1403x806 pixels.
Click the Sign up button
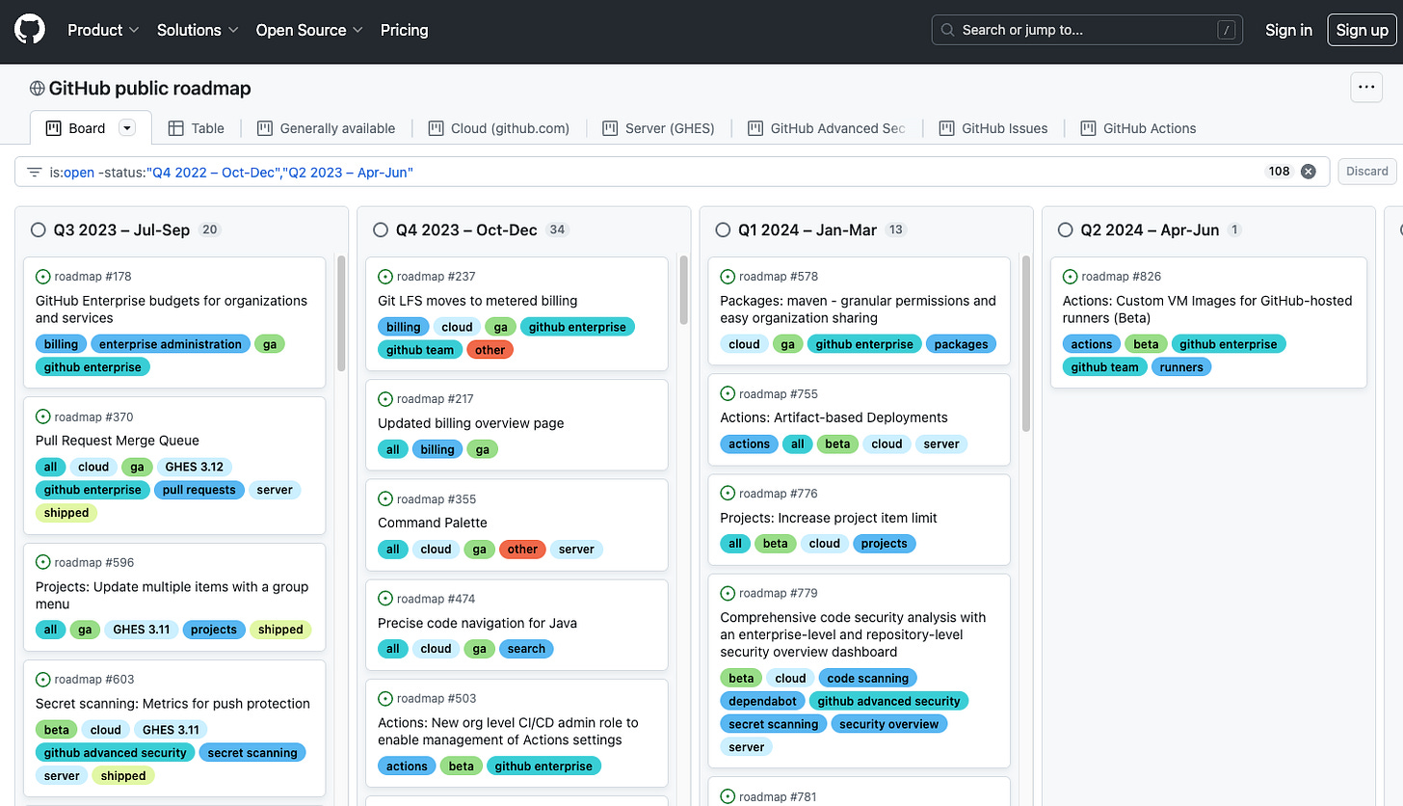(1362, 30)
